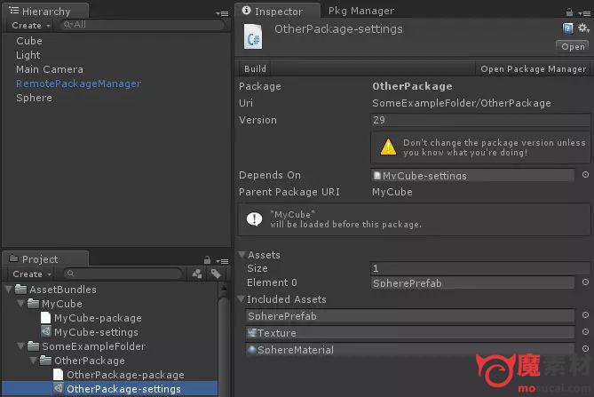The image size is (594, 397).
Task: Click the AssetBundles folder icon
Action: [x=20, y=289]
